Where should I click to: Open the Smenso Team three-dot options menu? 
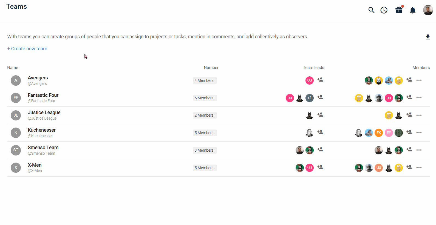click(x=419, y=150)
